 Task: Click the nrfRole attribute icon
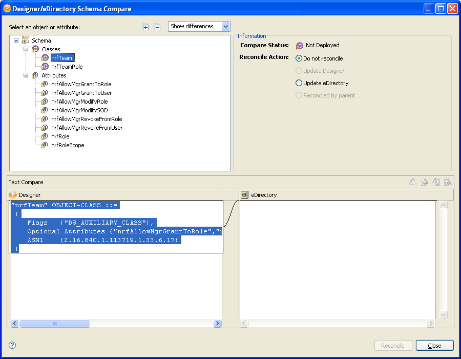pyautogui.click(x=45, y=136)
